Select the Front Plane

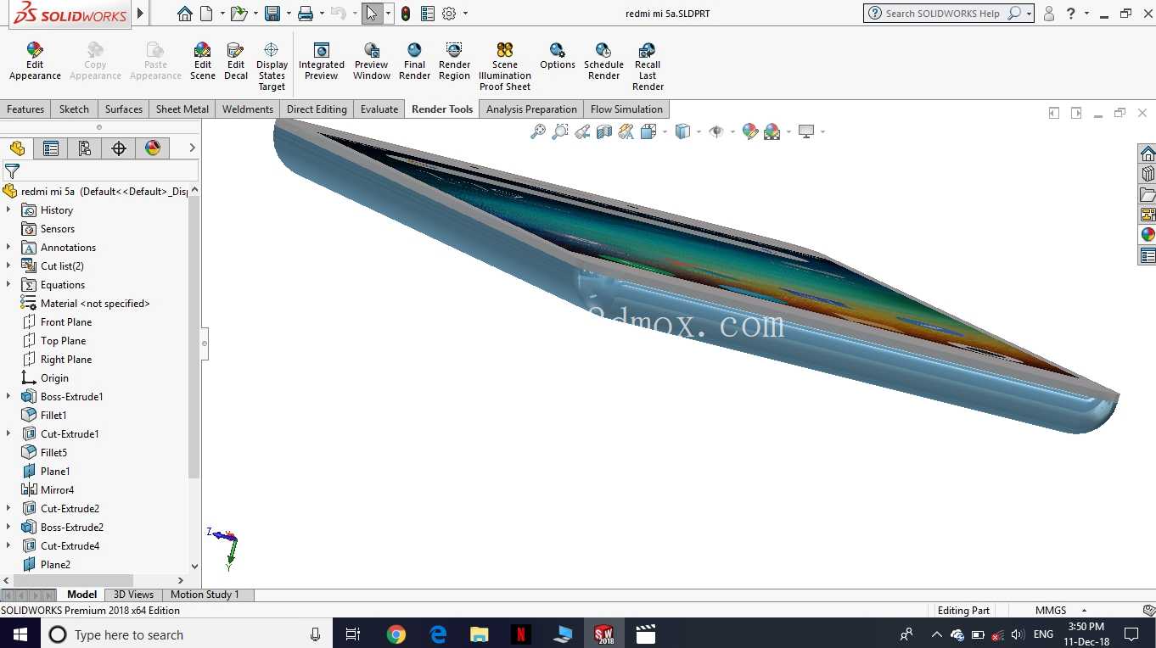tap(66, 321)
